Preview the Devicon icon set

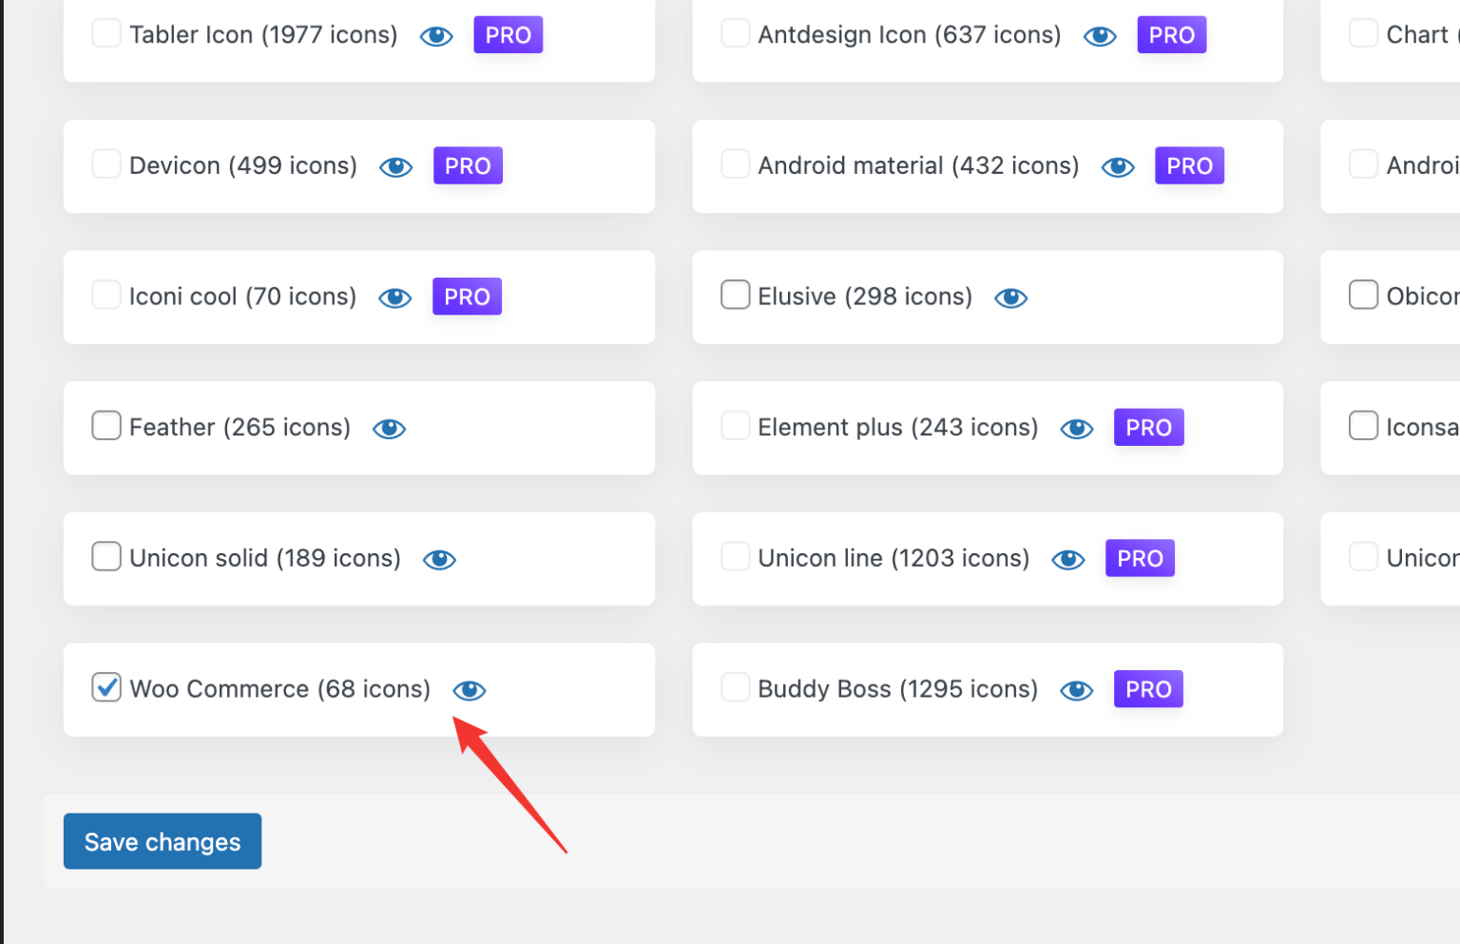point(395,167)
